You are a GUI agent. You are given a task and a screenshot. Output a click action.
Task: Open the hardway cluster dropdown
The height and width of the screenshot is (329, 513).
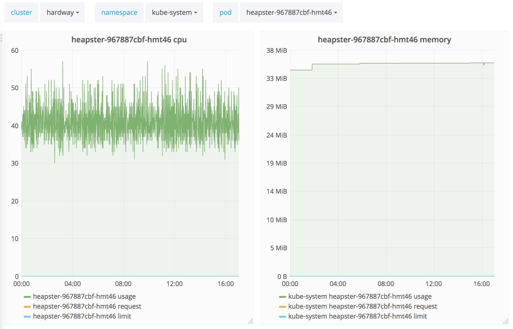coord(63,13)
